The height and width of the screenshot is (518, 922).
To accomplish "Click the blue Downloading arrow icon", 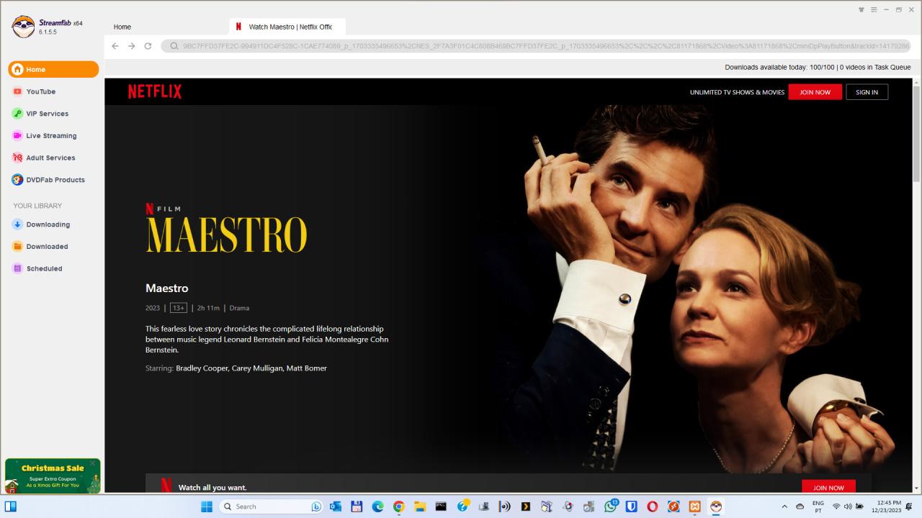I will pyautogui.click(x=17, y=224).
